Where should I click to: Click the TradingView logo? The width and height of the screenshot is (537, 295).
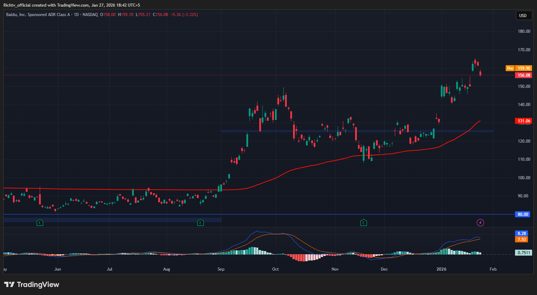coord(32,285)
